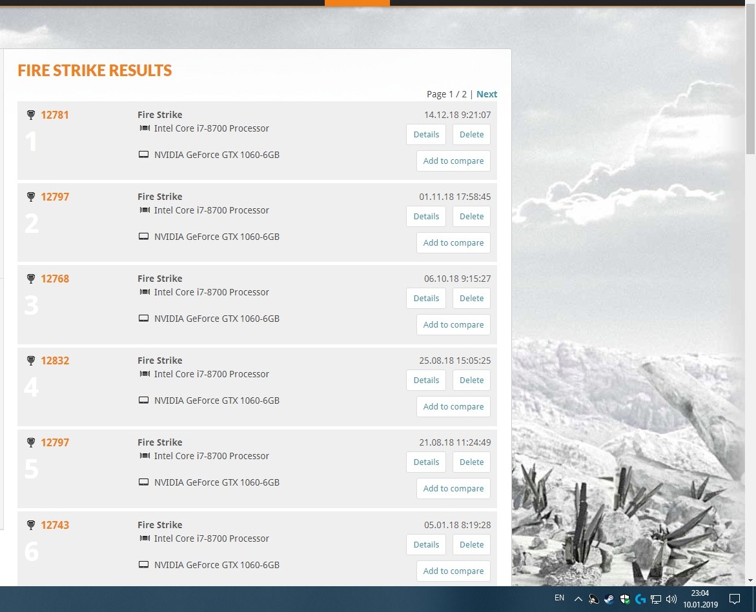Click the GPU icon in result 4
The height and width of the screenshot is (612, 756).
coord(144,400)
